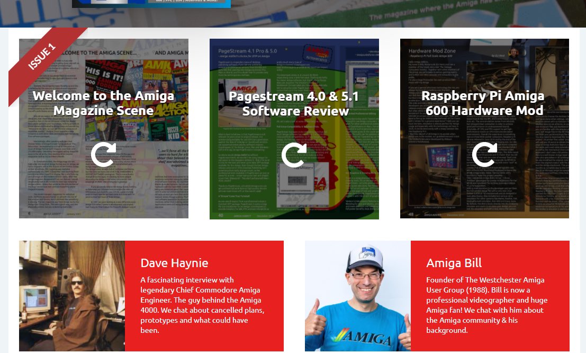The width and height of the screenshot is (586, 353).
Task: Open the Amiga Bill heading
Action: [x=454, y=263]
